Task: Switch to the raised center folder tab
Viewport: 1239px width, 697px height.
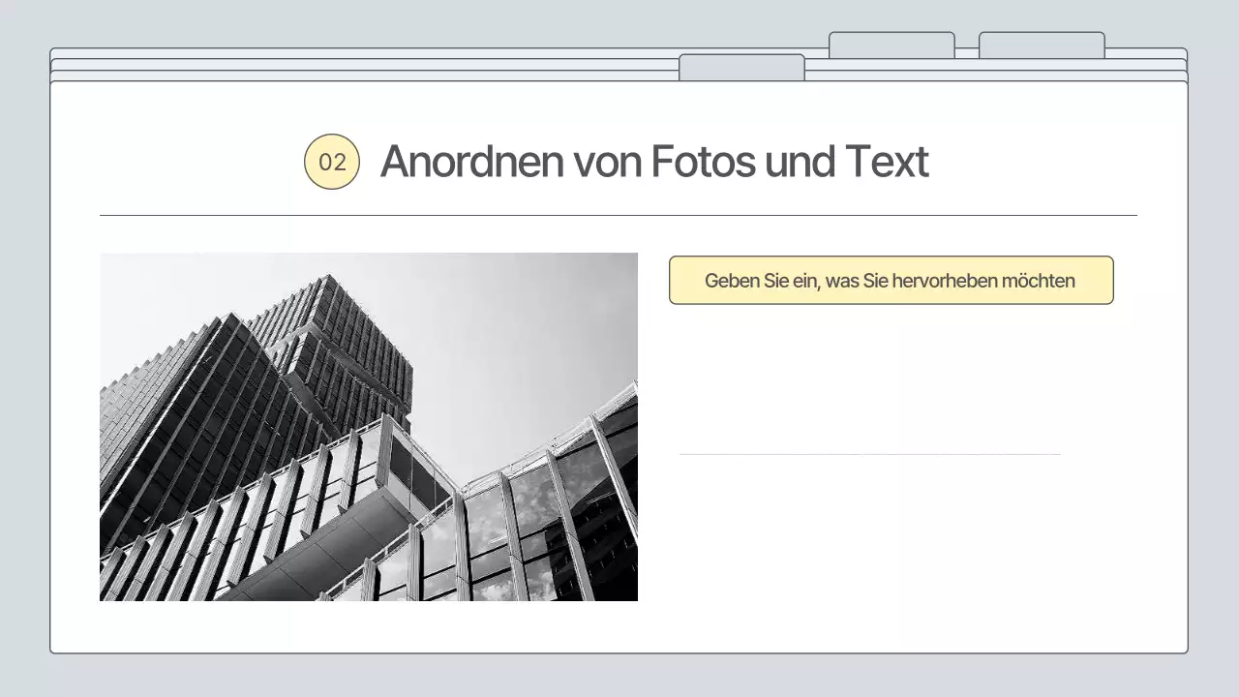Action: (x=742, y=66)
